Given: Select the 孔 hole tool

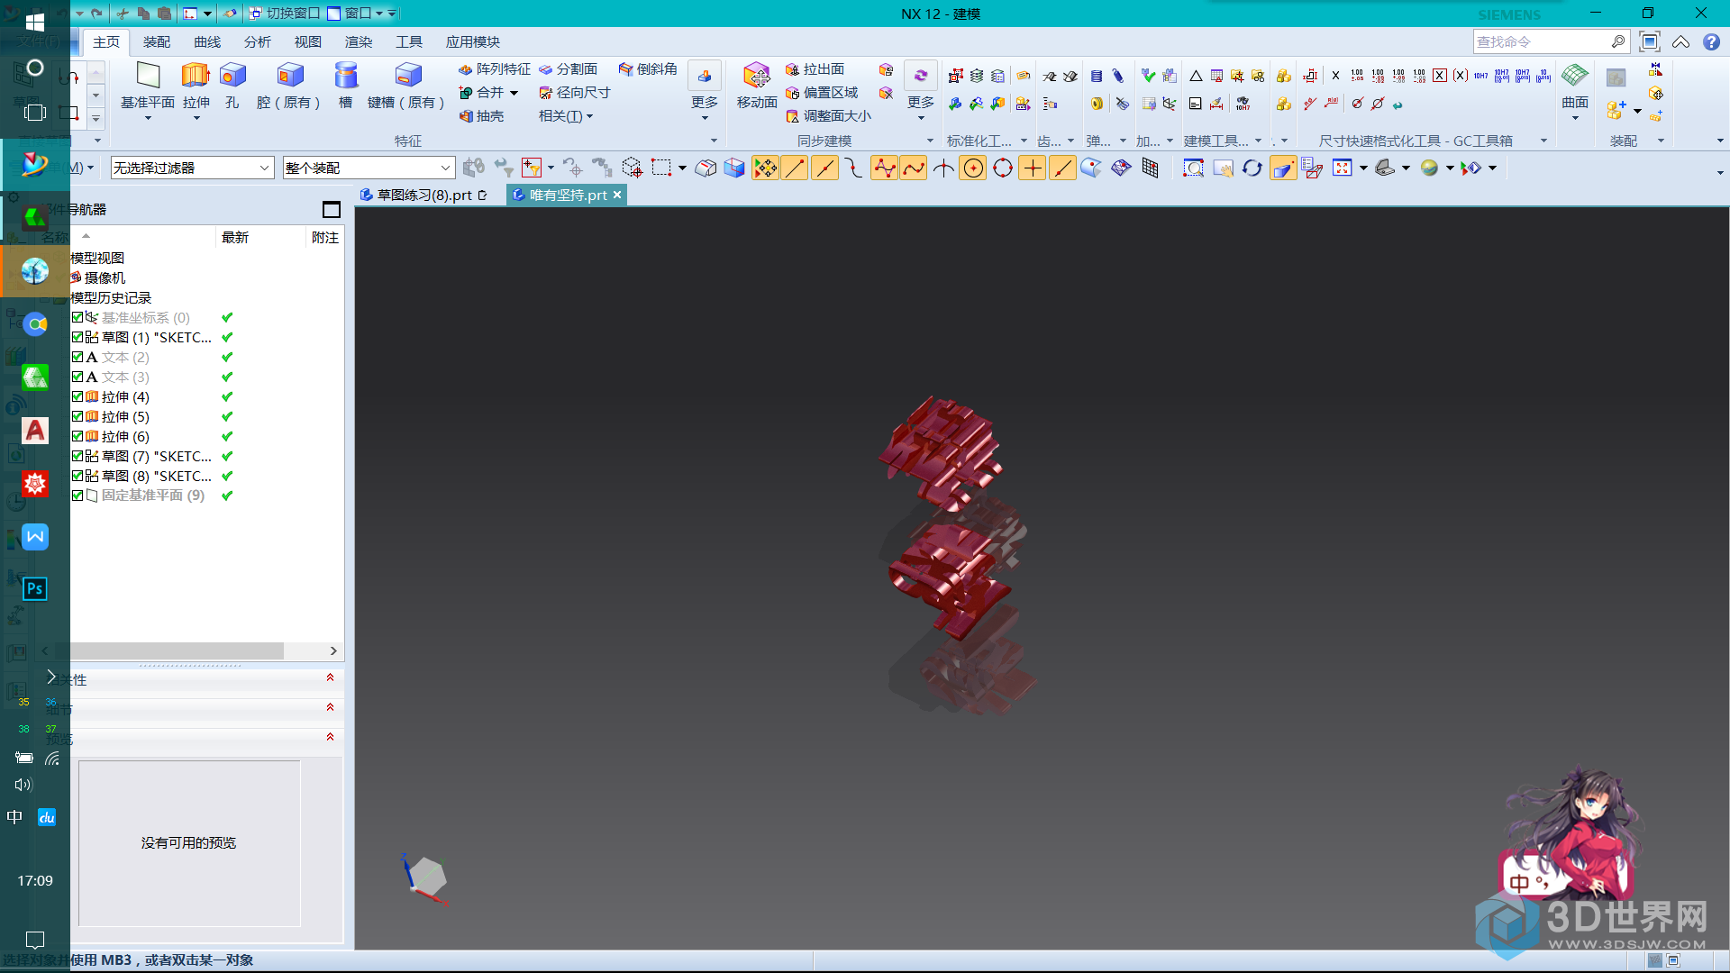Looking at the screenshot, I should point(232,86).
